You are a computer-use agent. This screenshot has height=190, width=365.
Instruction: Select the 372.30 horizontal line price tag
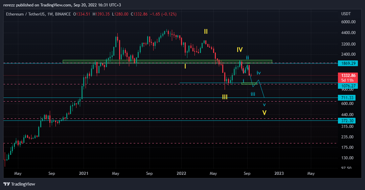point(347,121)
